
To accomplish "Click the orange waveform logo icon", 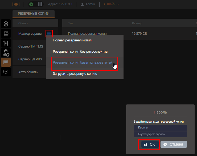I will (16, 4).
